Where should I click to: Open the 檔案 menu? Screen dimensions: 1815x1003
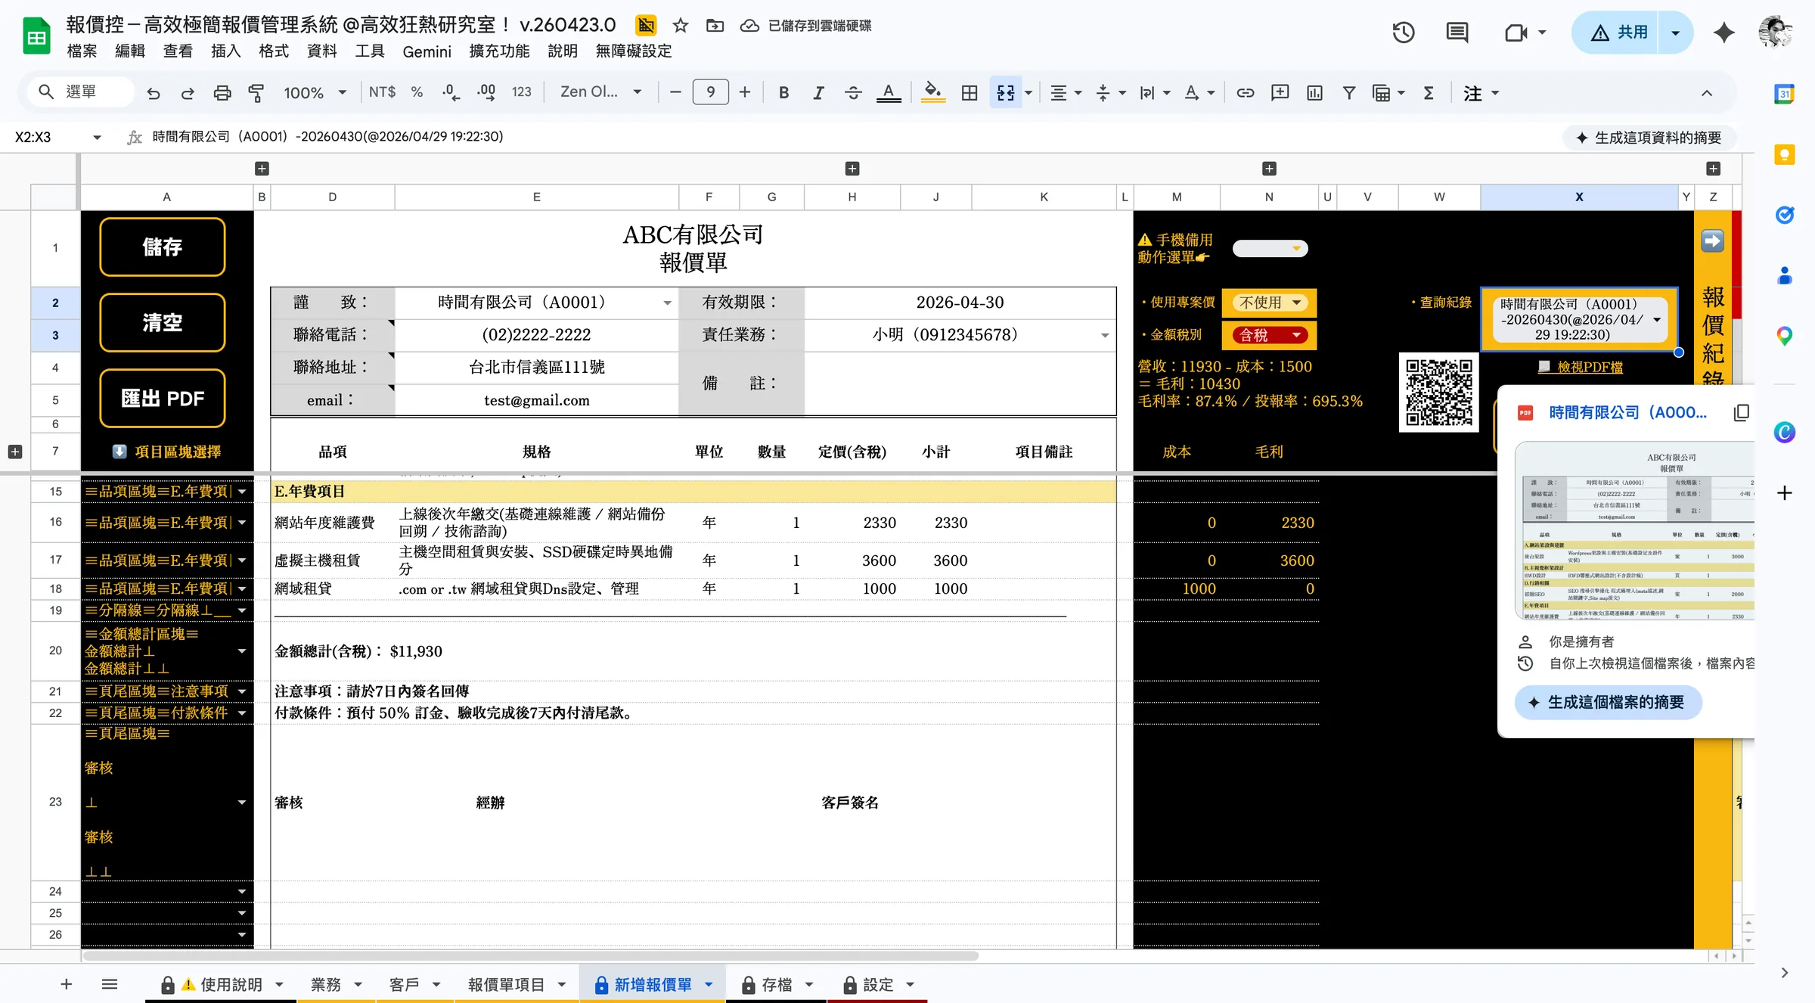[x=82, y=51]
